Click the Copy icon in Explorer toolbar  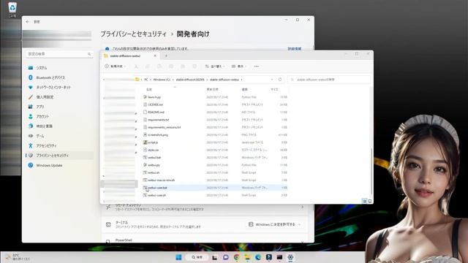(x=148, y=66)
